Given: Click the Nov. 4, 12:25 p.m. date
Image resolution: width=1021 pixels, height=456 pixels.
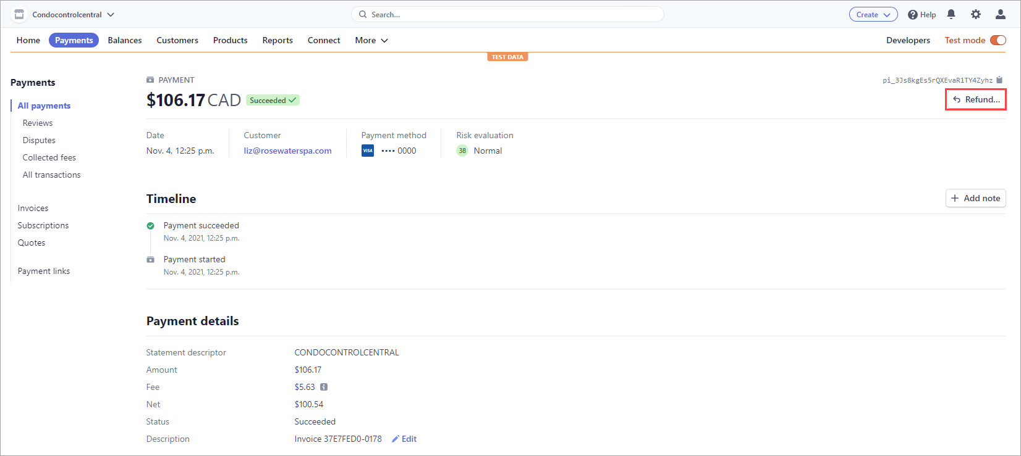Looking at the screenshot, I should 180,151.
